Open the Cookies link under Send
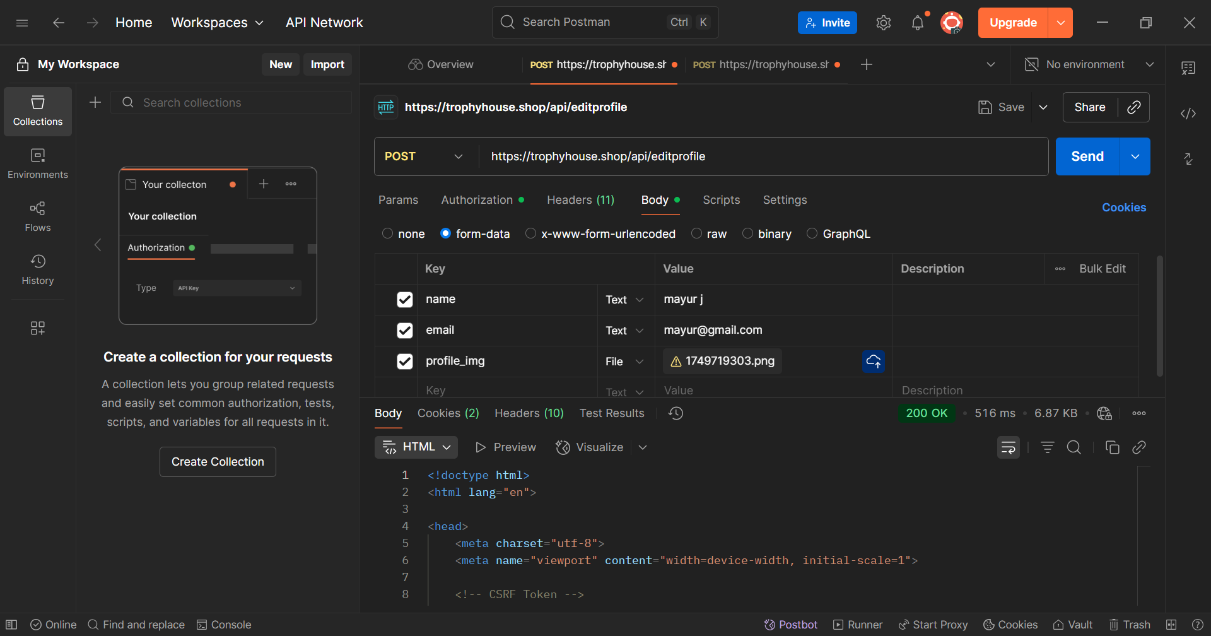 tap(1123, 208)
